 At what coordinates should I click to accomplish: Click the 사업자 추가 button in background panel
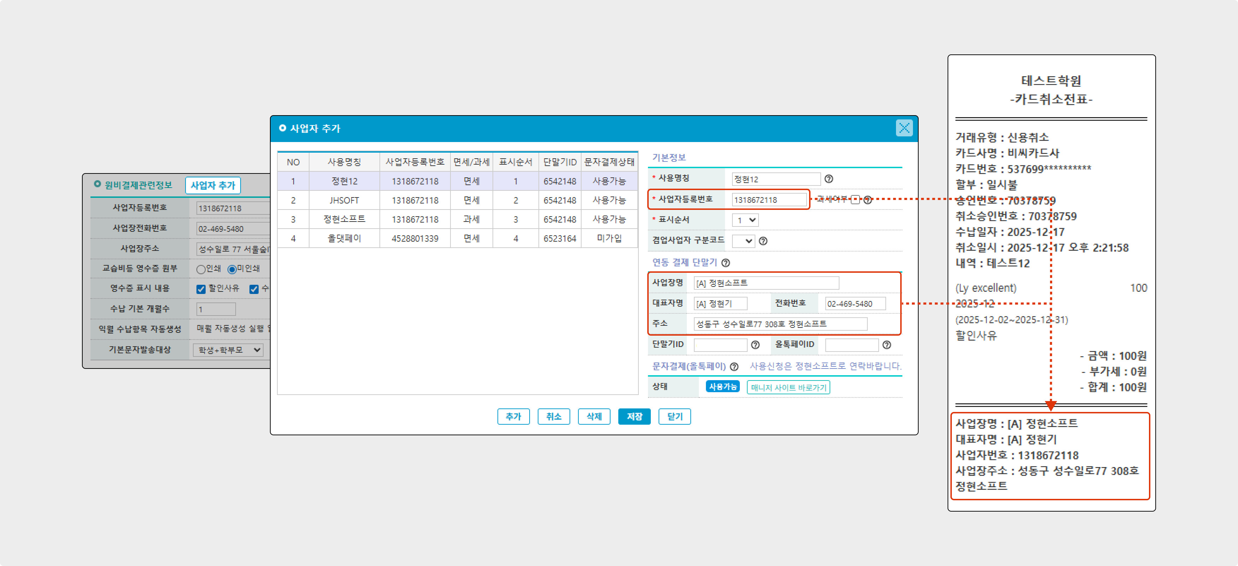point(212,185)
